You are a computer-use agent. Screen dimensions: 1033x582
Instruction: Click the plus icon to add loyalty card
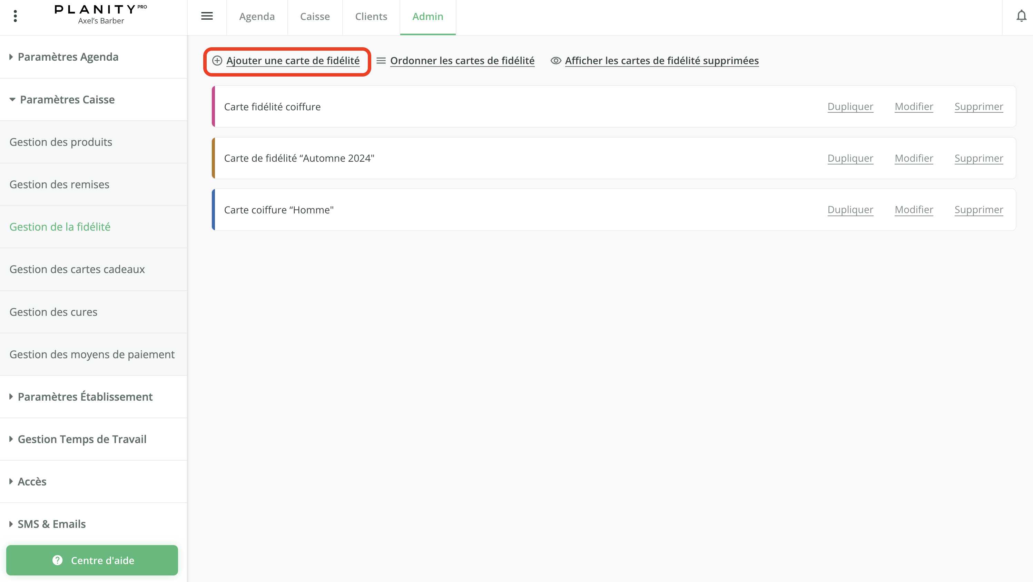217,61
